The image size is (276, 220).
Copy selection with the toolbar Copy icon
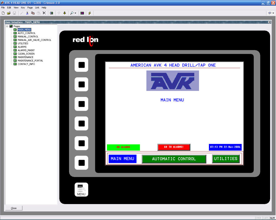point(33,13)
